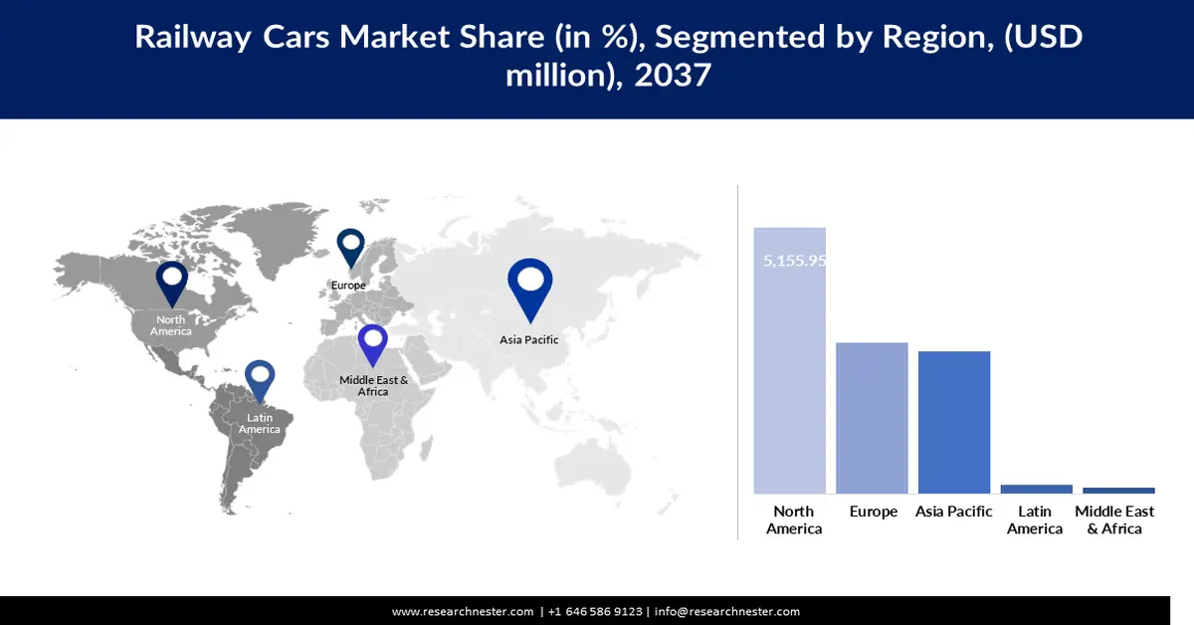Image resolution: width=1194 pixels, height=625 pixels.
Task: Click the Europe map pin
Action: (351, 248)
